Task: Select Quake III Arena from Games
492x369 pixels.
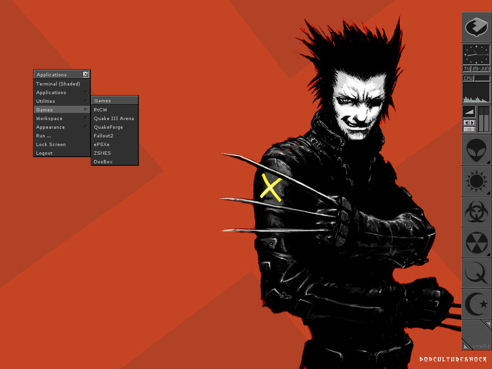Action: coord(114,118)
